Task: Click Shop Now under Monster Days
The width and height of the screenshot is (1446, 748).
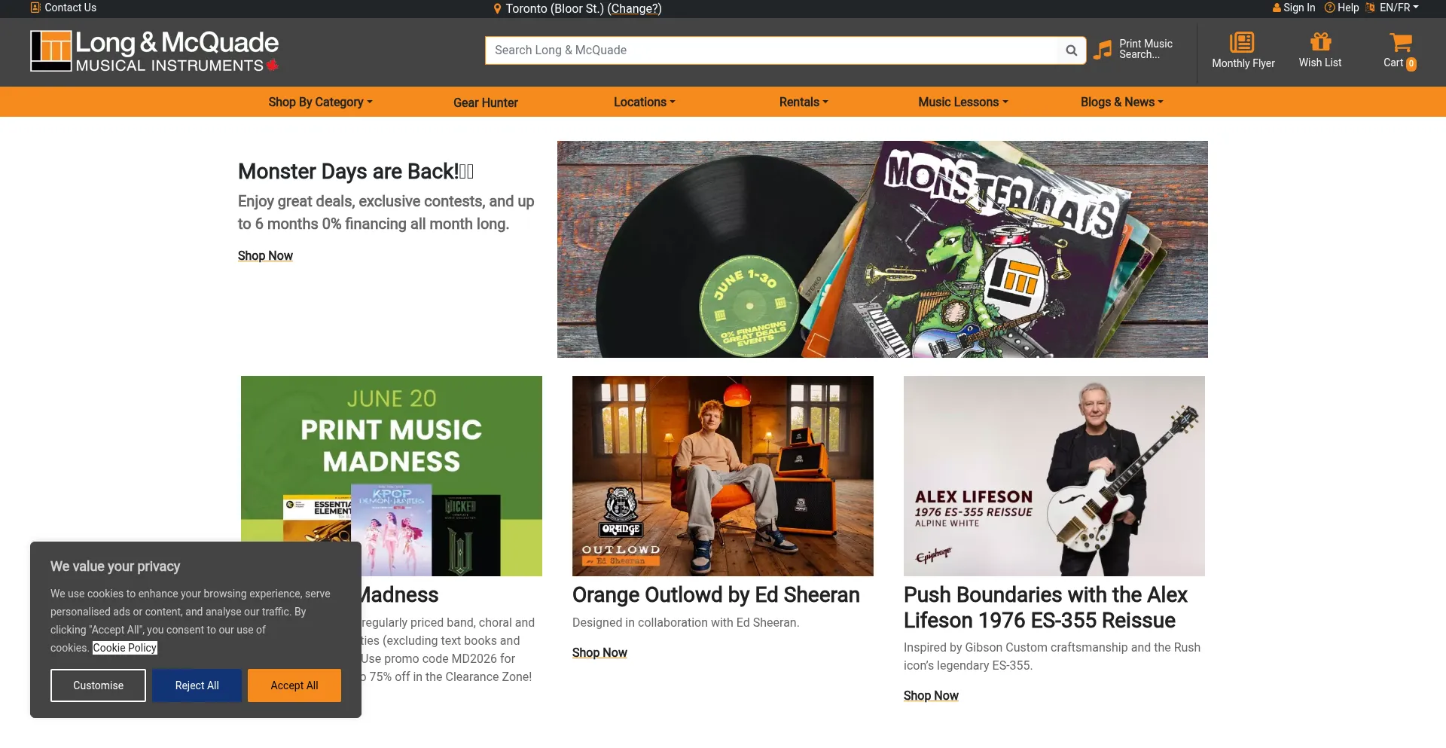Action: [265, 255]
